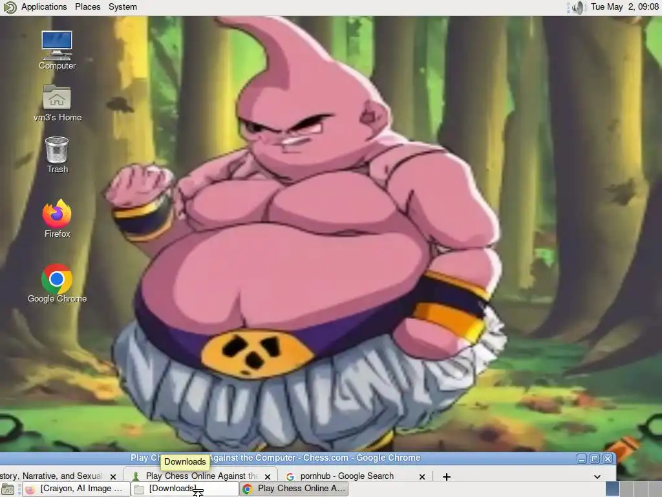662x497 pixels.
Task: Select Play Chess Online taskbar window button
Action: coord(294,489)
